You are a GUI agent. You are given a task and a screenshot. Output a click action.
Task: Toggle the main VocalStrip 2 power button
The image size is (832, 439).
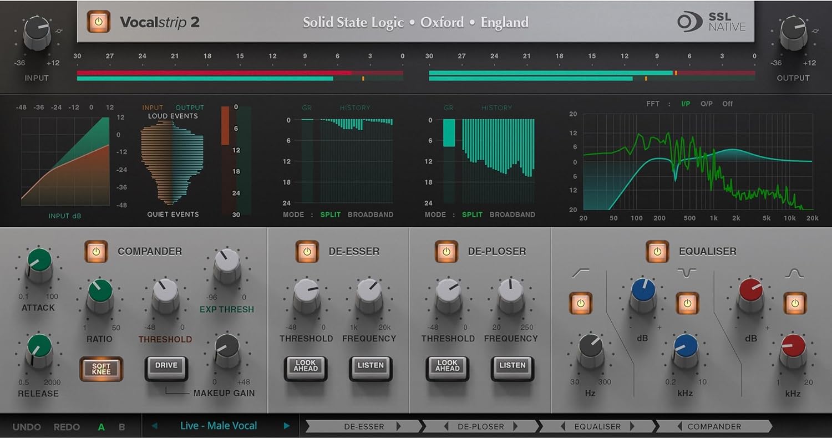tap(99, 23)
